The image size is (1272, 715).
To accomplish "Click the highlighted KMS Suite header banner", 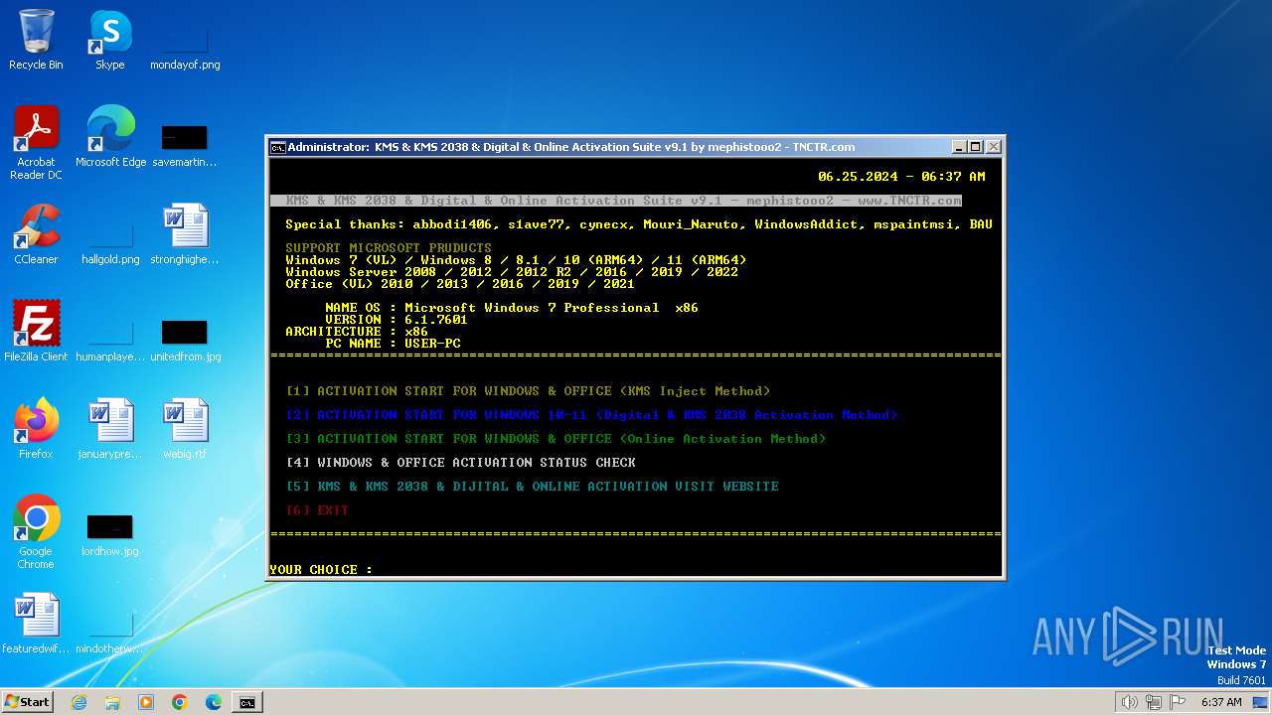I will point(615,201).
